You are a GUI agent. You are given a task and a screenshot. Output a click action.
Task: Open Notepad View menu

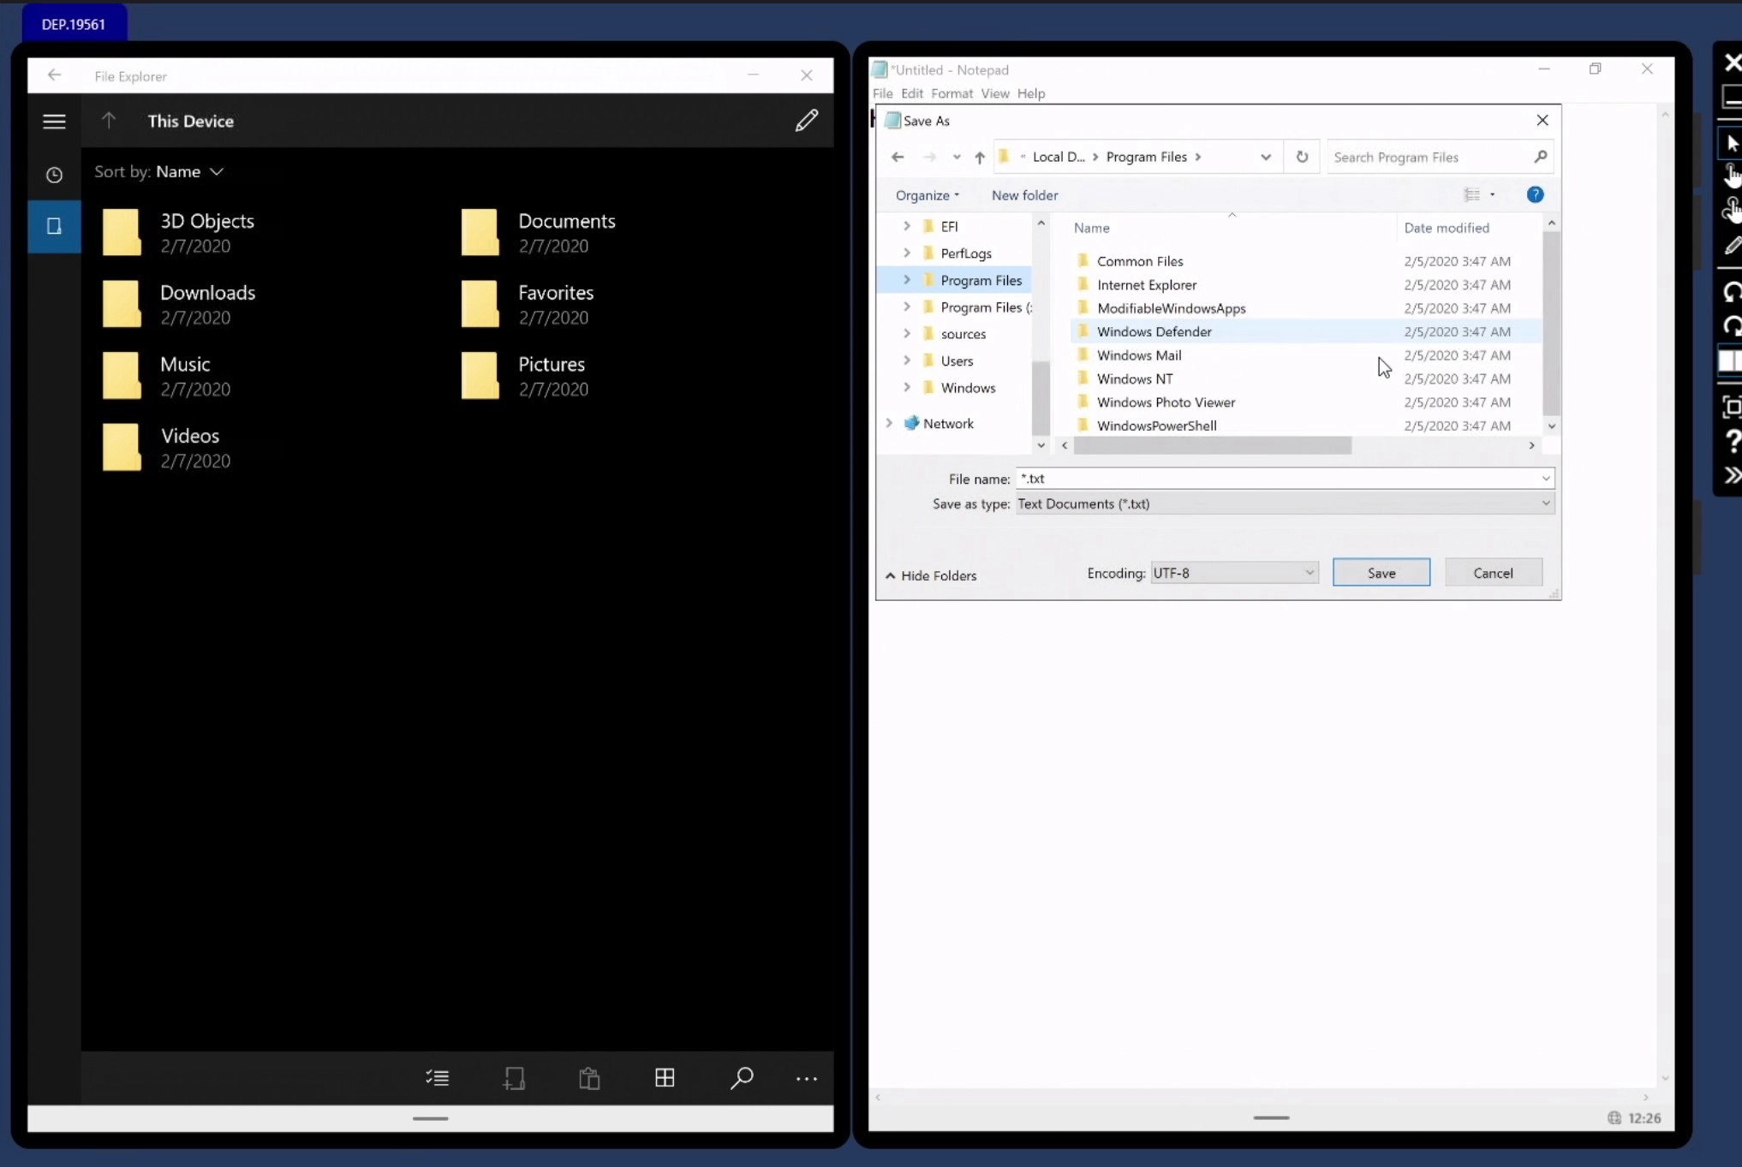[x=994, y=93]
